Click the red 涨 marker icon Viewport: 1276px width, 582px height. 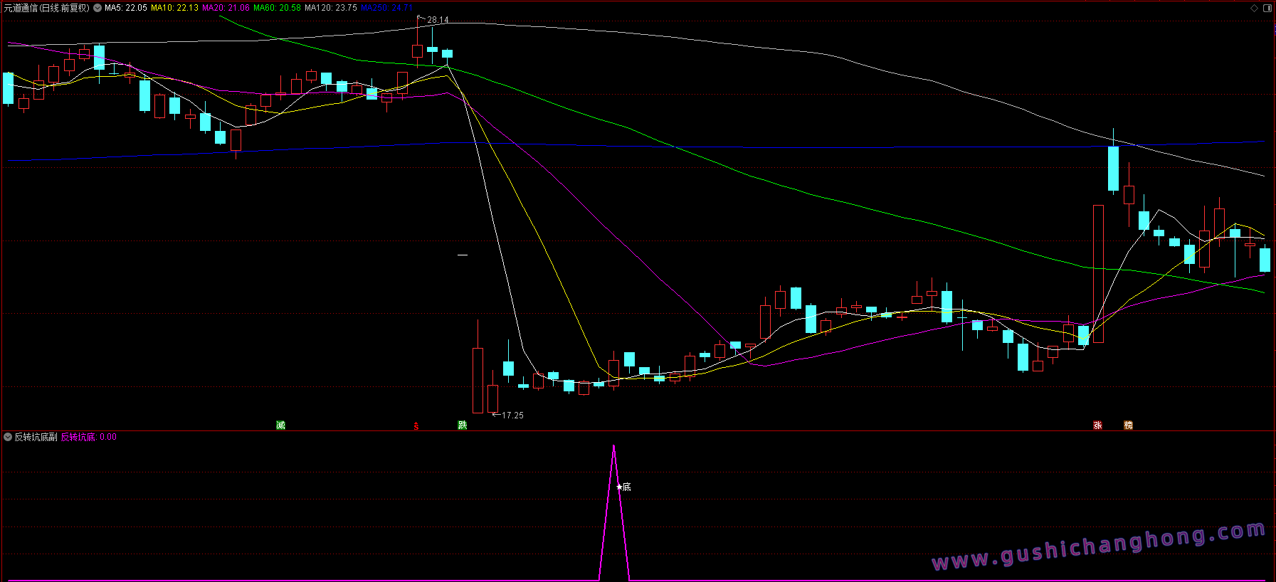pyautogui.click(x=1097, y=425)
